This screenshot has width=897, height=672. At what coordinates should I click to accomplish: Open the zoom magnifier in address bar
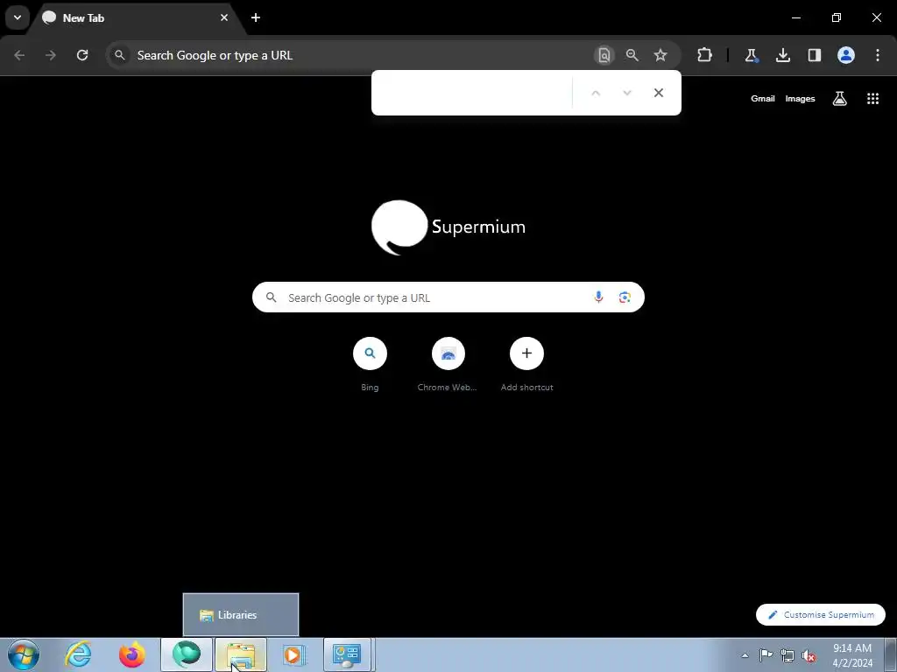(x=632, y=55)
